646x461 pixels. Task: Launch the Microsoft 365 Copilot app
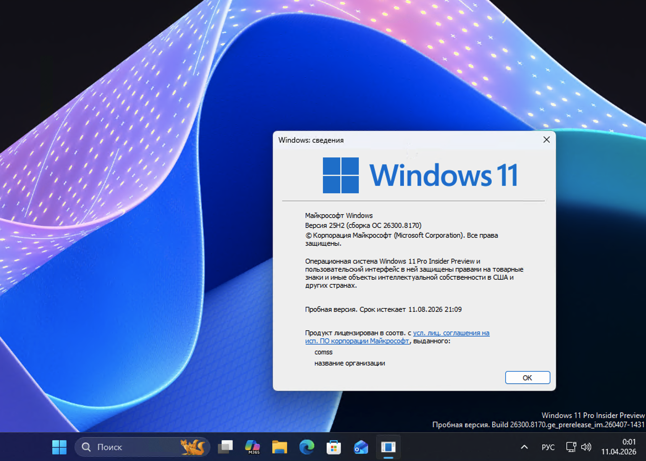(253, 447)
